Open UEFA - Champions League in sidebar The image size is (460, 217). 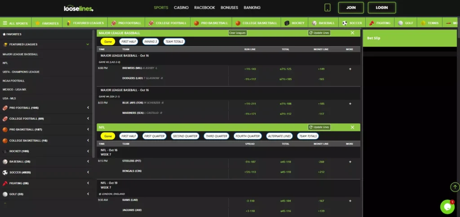pyautogui.click(x=21, y=72)
